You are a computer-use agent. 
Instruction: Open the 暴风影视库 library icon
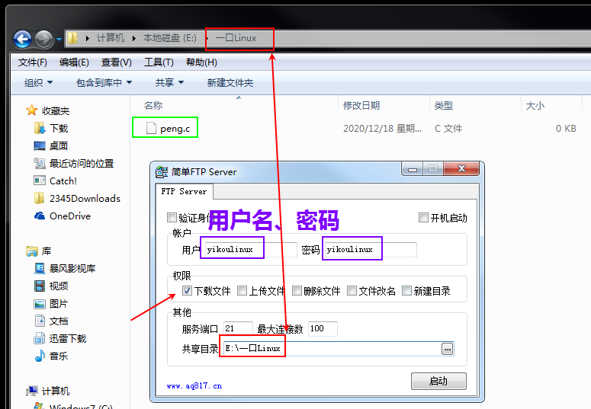tap(40, 268)
